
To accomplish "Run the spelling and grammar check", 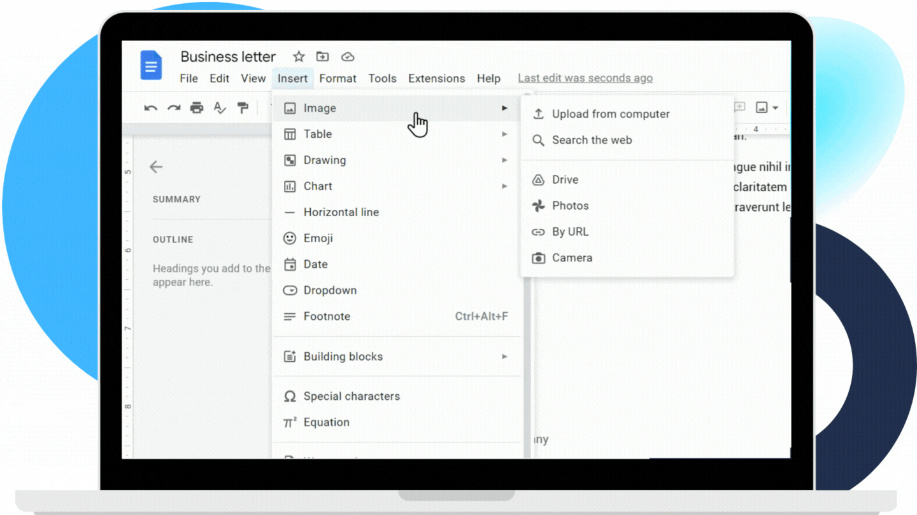I will (220, 107).
